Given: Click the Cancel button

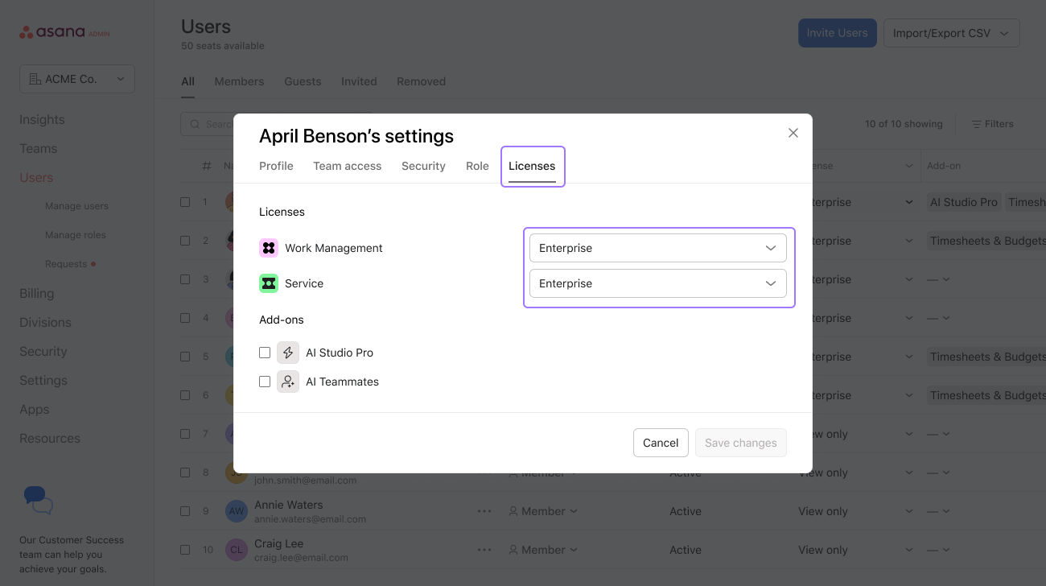Looking at the screenshot, I should (x=661, y=443).
